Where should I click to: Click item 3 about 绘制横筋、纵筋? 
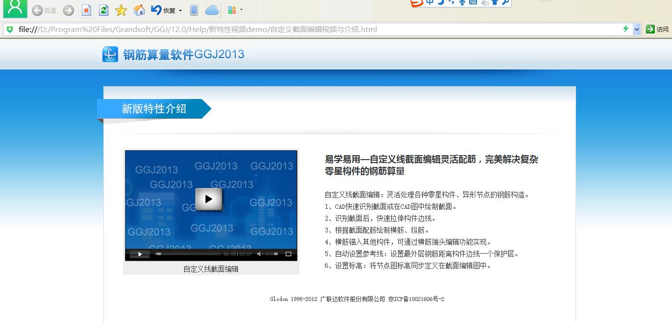(x=377, y=230)
